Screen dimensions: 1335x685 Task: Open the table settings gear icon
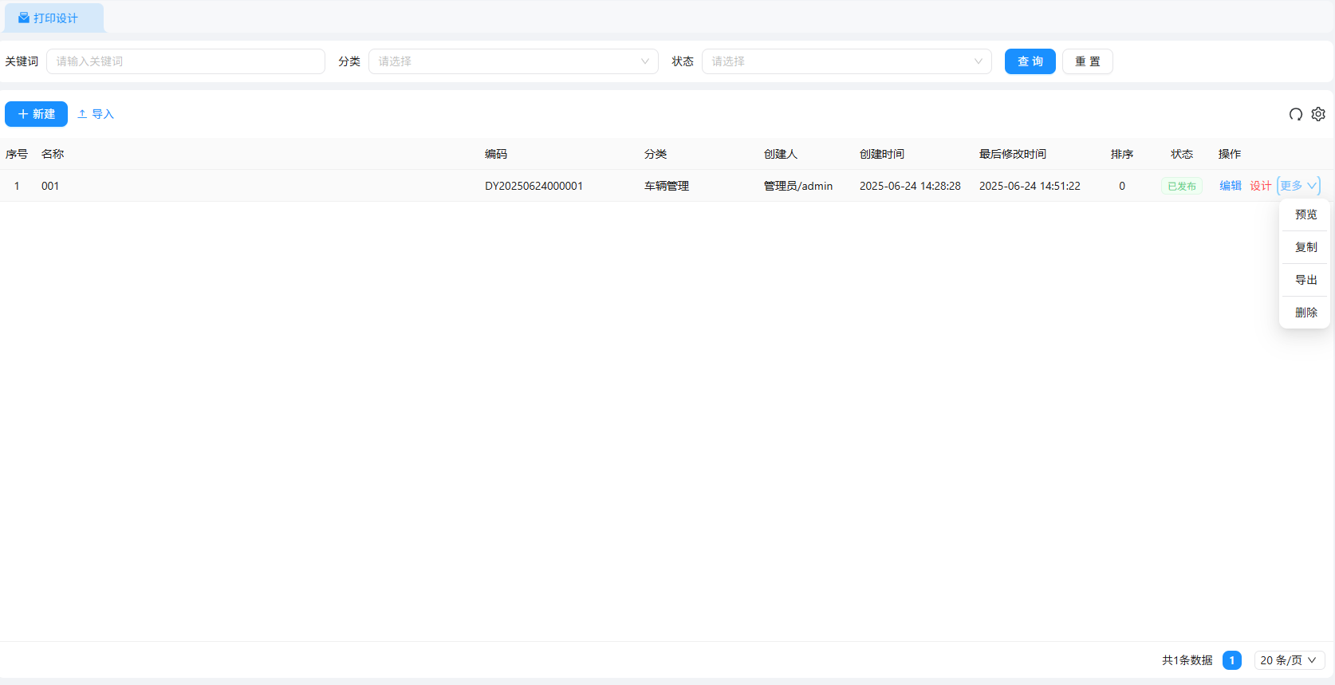[x=1318, y=114]
